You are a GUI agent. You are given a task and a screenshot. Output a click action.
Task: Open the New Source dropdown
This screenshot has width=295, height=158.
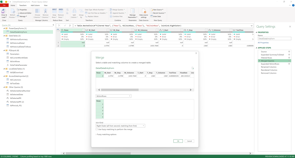157,10
